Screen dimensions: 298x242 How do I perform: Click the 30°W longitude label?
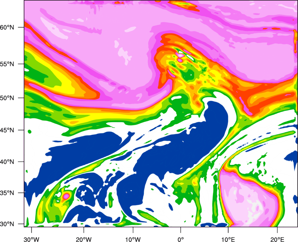point(32,239)
